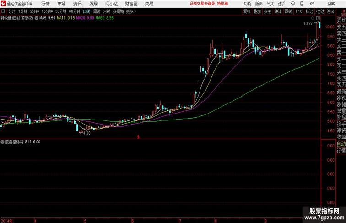Click the 统计 statistics toolbar button
The image size is (346, 223).
(278, 11)
